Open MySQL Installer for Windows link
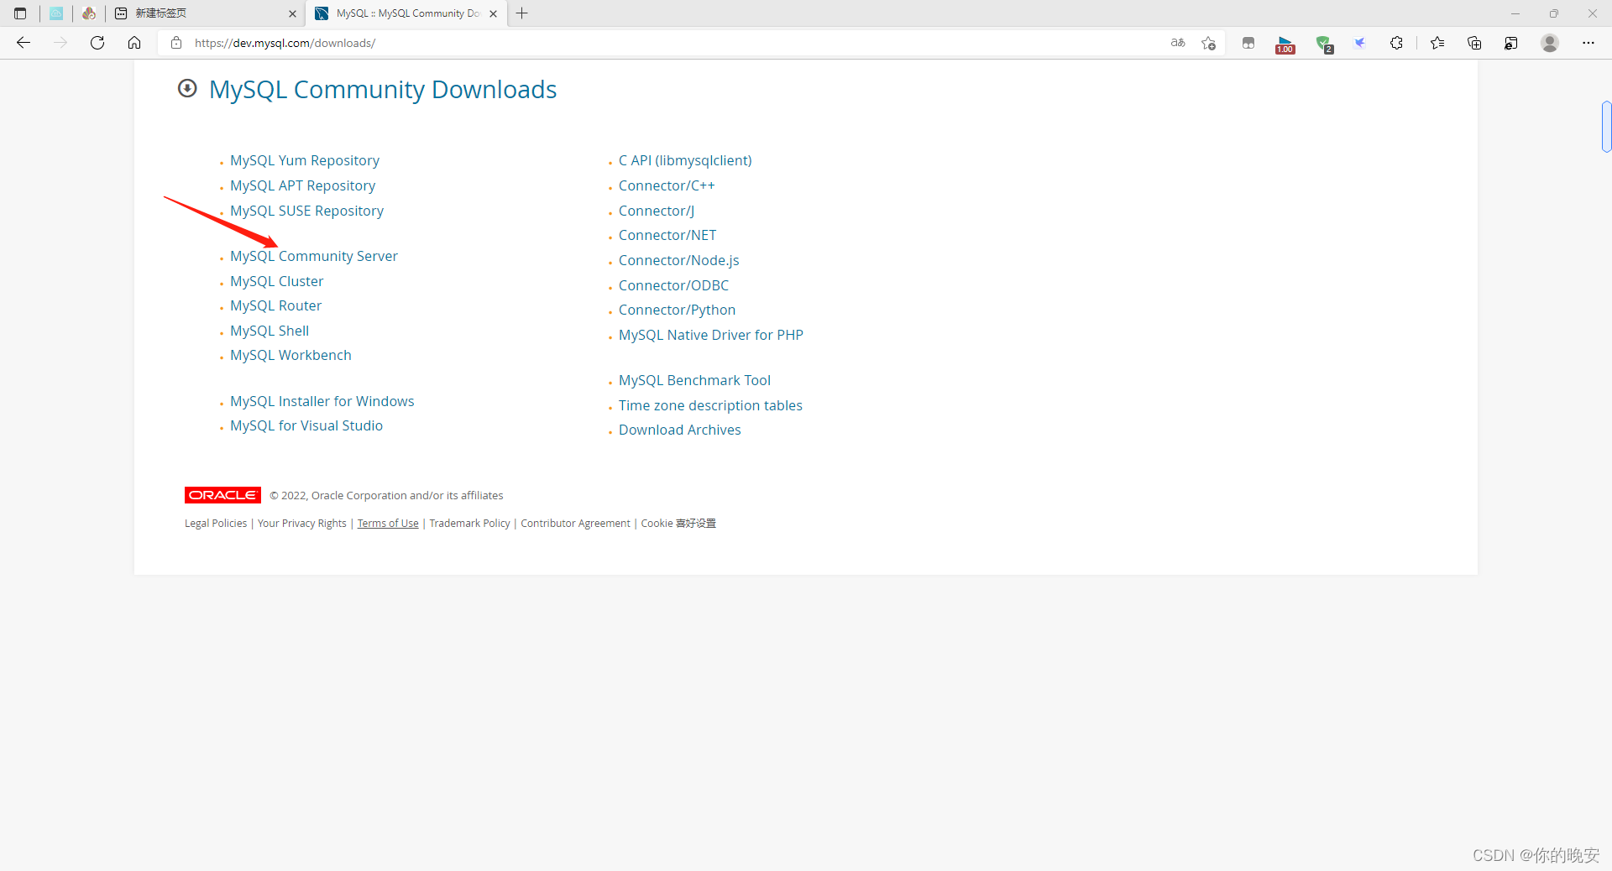This screenshot has width=1612, height=871. (322, 401)
